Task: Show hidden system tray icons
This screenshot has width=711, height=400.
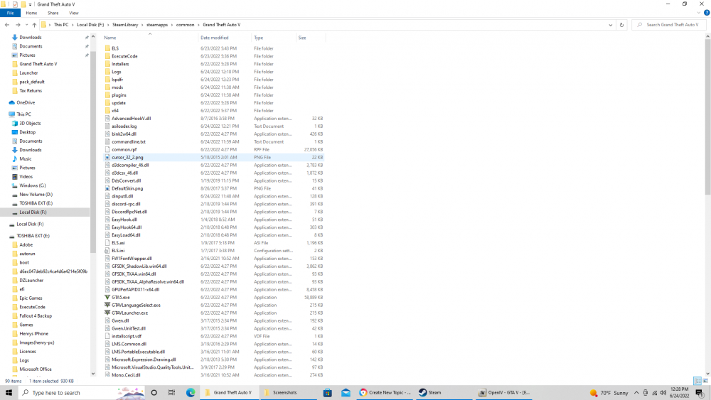Action: [636, 393]
